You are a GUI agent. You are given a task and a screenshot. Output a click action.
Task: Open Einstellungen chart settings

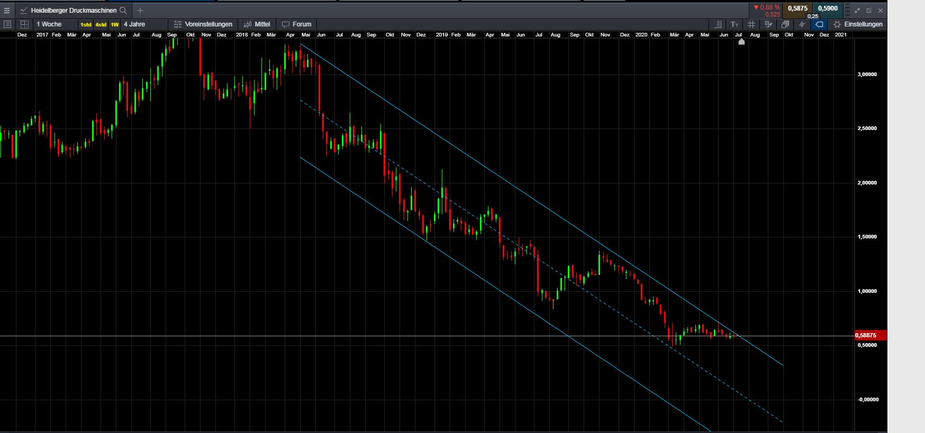(x=858, y=24)
